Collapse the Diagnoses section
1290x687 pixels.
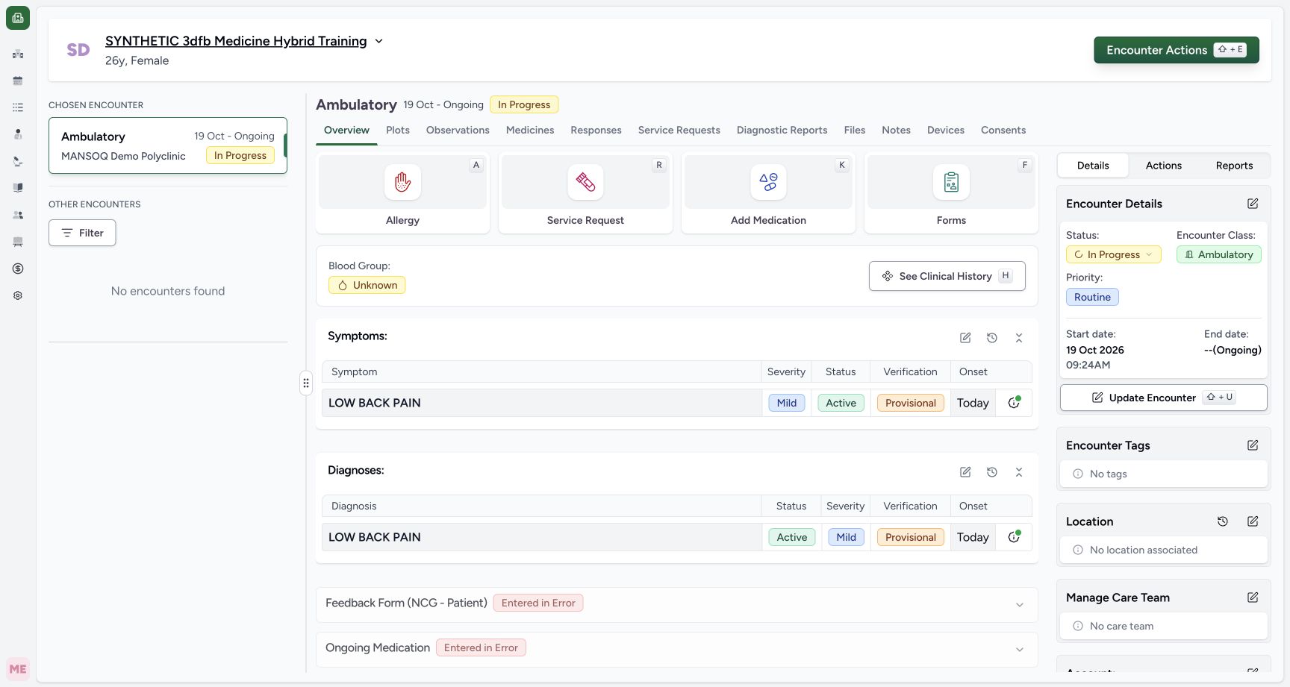[x=1019, y=472]
